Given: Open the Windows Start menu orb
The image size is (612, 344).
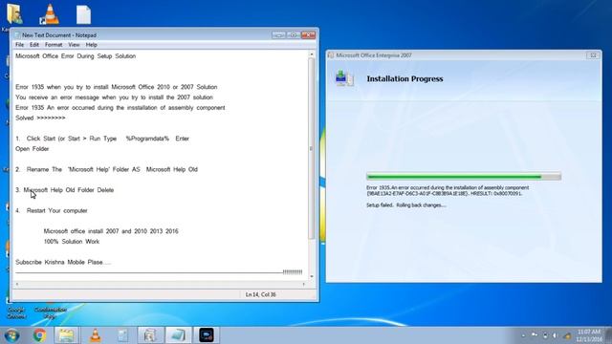Looking at the screenshot, I should 11,335.
